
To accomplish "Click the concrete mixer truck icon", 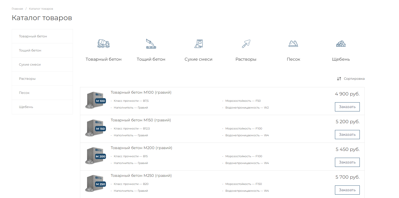I will click(x=104, y=43).
